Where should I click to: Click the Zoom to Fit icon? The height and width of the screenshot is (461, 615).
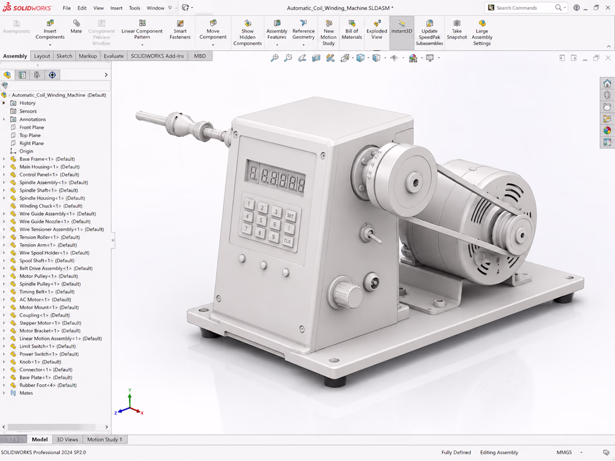[275, 58]
